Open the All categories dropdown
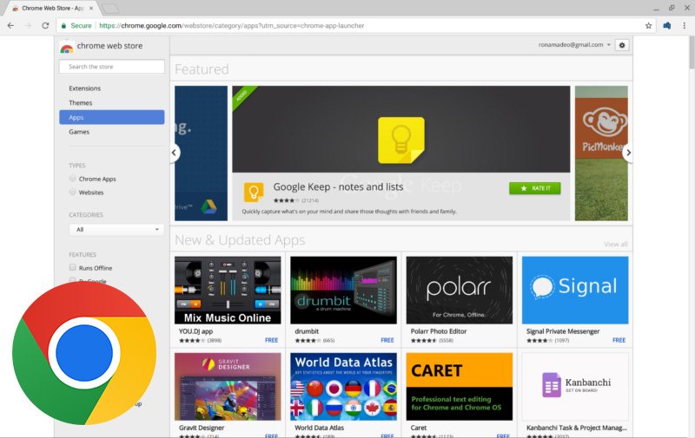Screen dimensions: 695x438 116,230
